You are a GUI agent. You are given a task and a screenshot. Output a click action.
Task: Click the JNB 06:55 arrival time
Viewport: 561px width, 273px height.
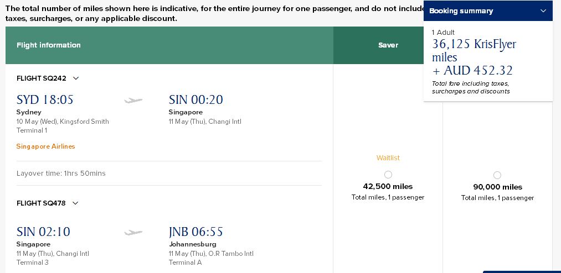[195, 232]
